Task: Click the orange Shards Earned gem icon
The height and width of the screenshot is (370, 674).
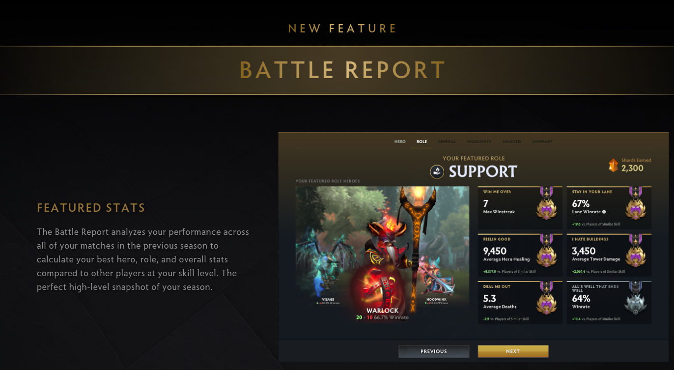Action: click(x=613, y=165)
